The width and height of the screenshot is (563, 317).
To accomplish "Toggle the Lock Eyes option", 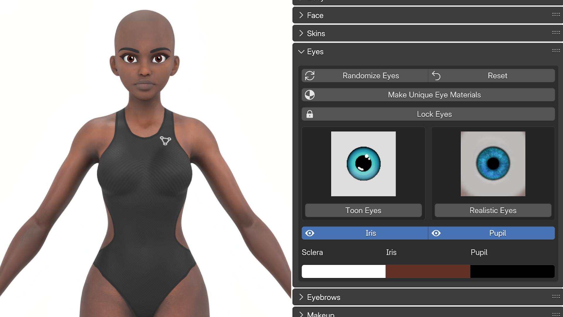I will (434, 114).
